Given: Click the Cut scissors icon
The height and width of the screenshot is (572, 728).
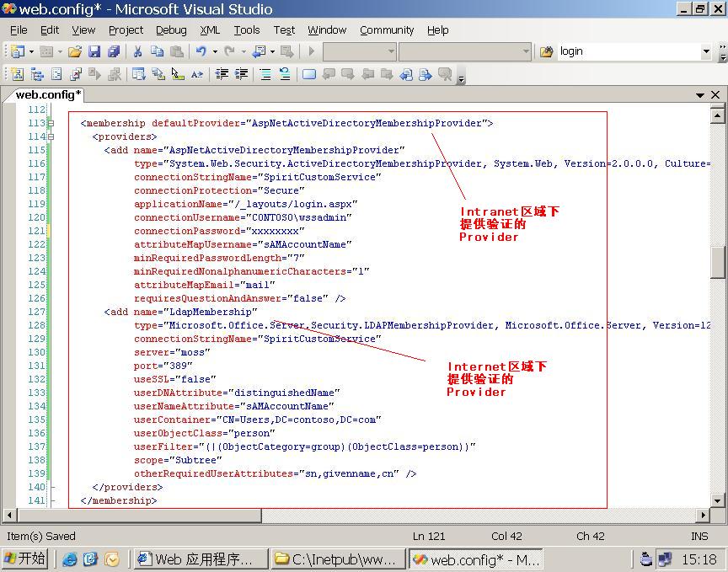Looking at the screenshot, I should click(137, 51).
